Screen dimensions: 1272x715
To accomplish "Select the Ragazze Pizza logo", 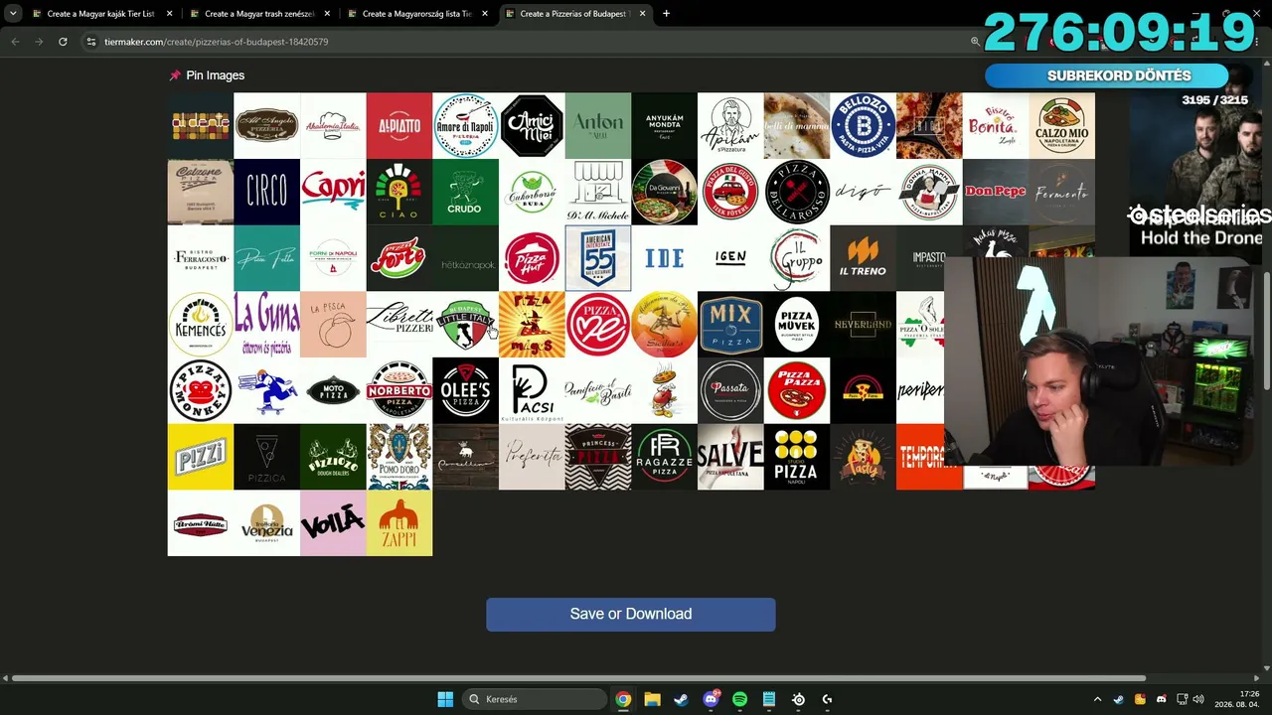I will (664, 457).
